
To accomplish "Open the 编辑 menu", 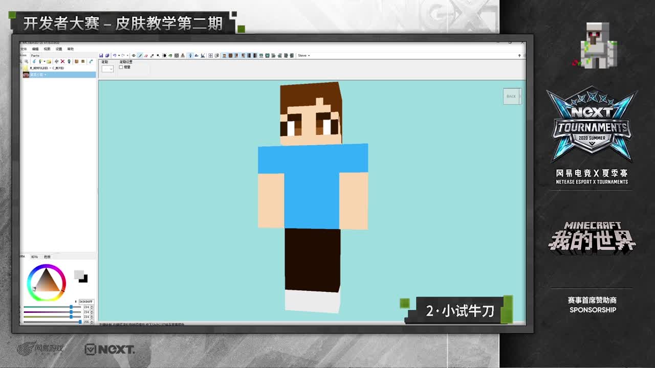I will point(35,49).
